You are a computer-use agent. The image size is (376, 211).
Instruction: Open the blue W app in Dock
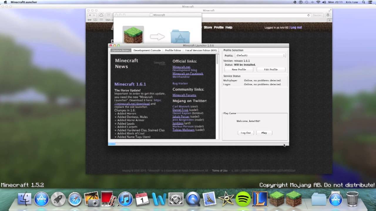click(159, 199)
